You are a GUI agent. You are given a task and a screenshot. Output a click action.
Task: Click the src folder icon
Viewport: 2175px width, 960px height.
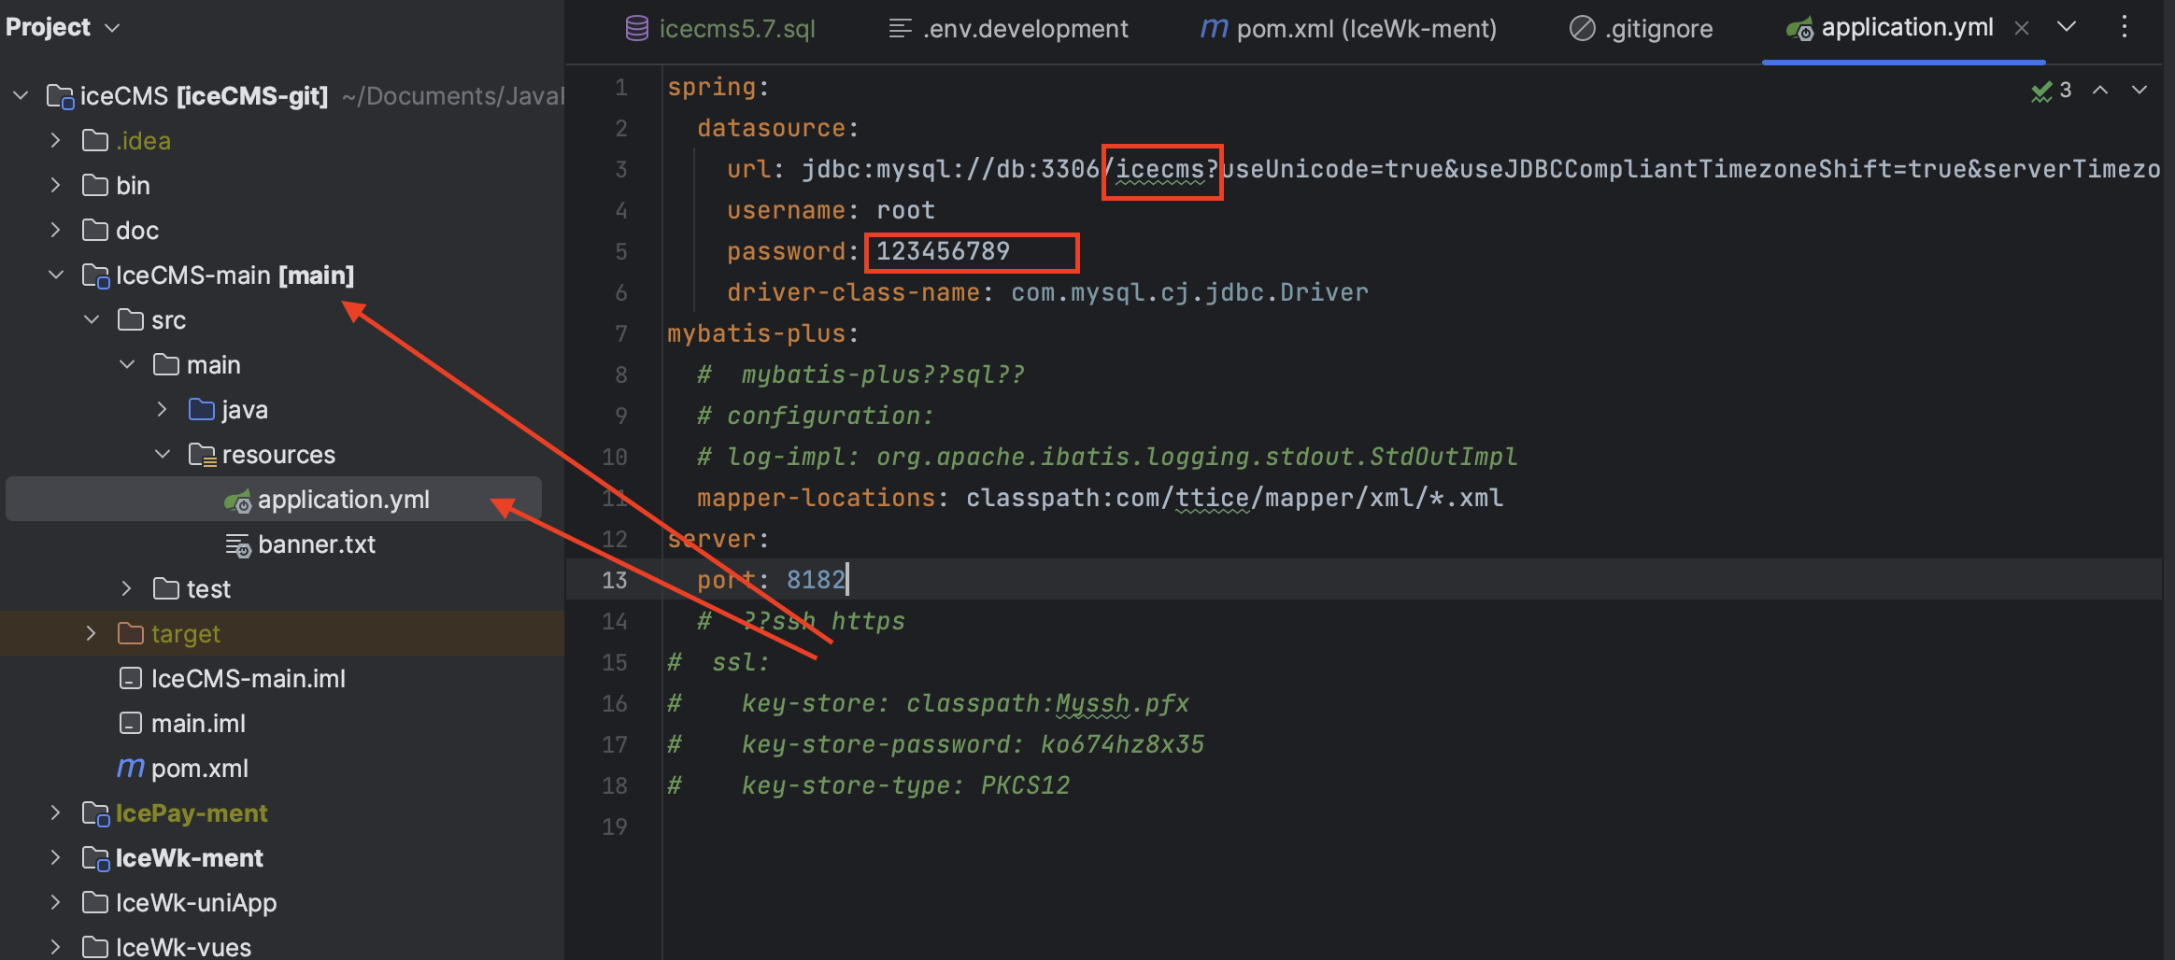tap(131, 319)
